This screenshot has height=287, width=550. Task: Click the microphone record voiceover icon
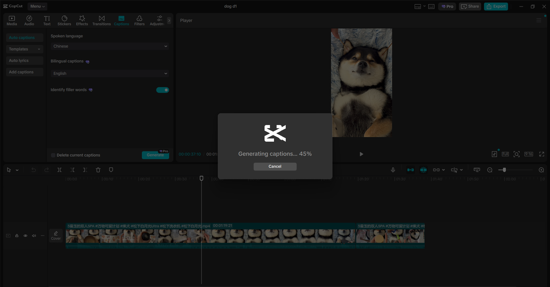pyautogui.click(x=393, y=170)
